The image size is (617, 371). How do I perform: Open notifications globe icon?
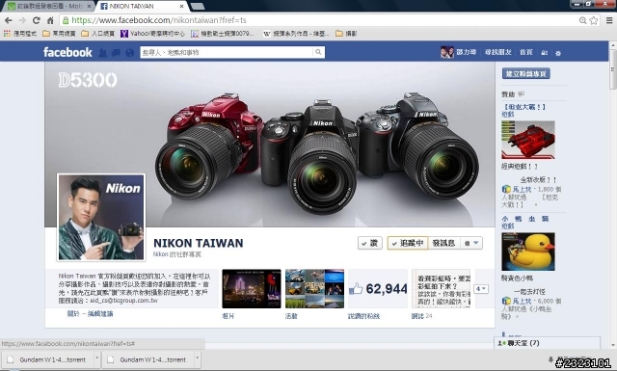coord(130,53)
